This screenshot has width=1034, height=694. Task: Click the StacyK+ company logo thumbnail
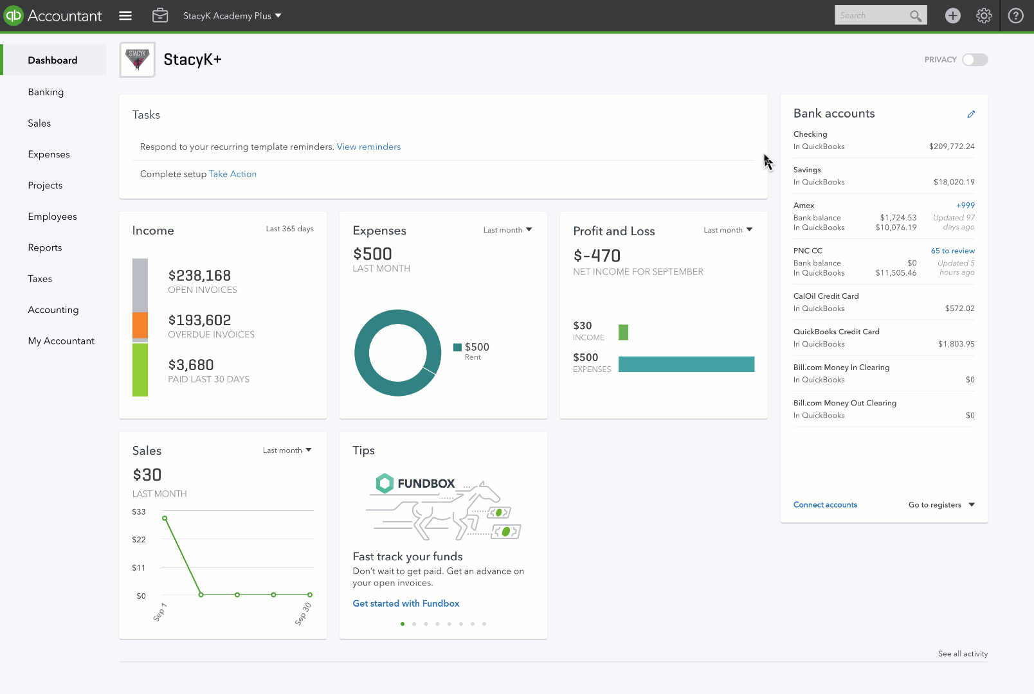pos(138,60)
